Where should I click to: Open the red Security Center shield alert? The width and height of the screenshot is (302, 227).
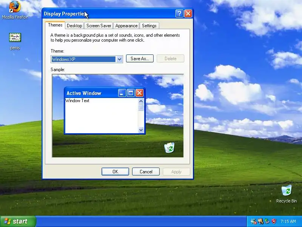coord(274,221)
